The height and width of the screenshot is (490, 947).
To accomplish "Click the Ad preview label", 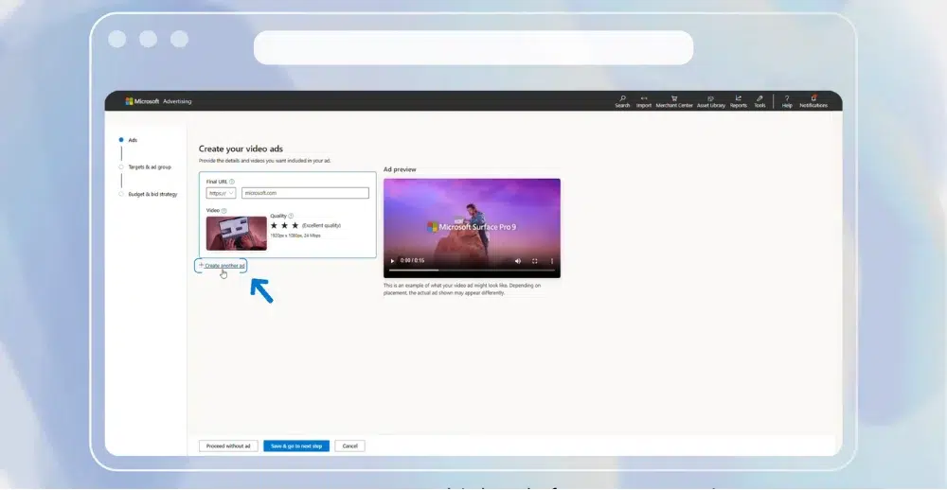I will tap(400, 169).
